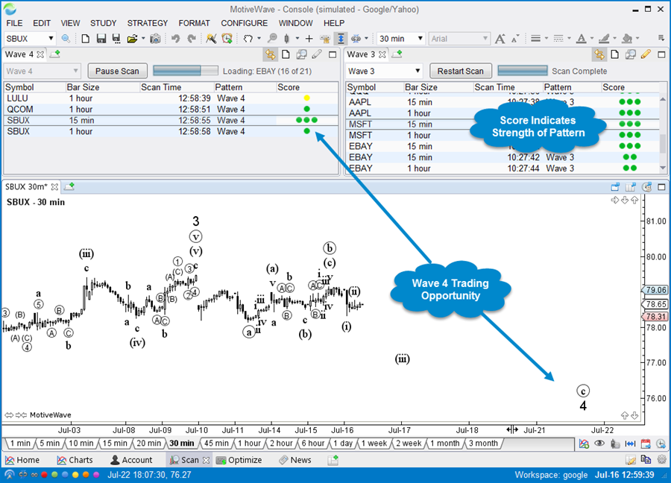The height and width of the screenshot is (483, 671).
Task: Click the clock time icon below the chart
Action: [x=661, y=443]
